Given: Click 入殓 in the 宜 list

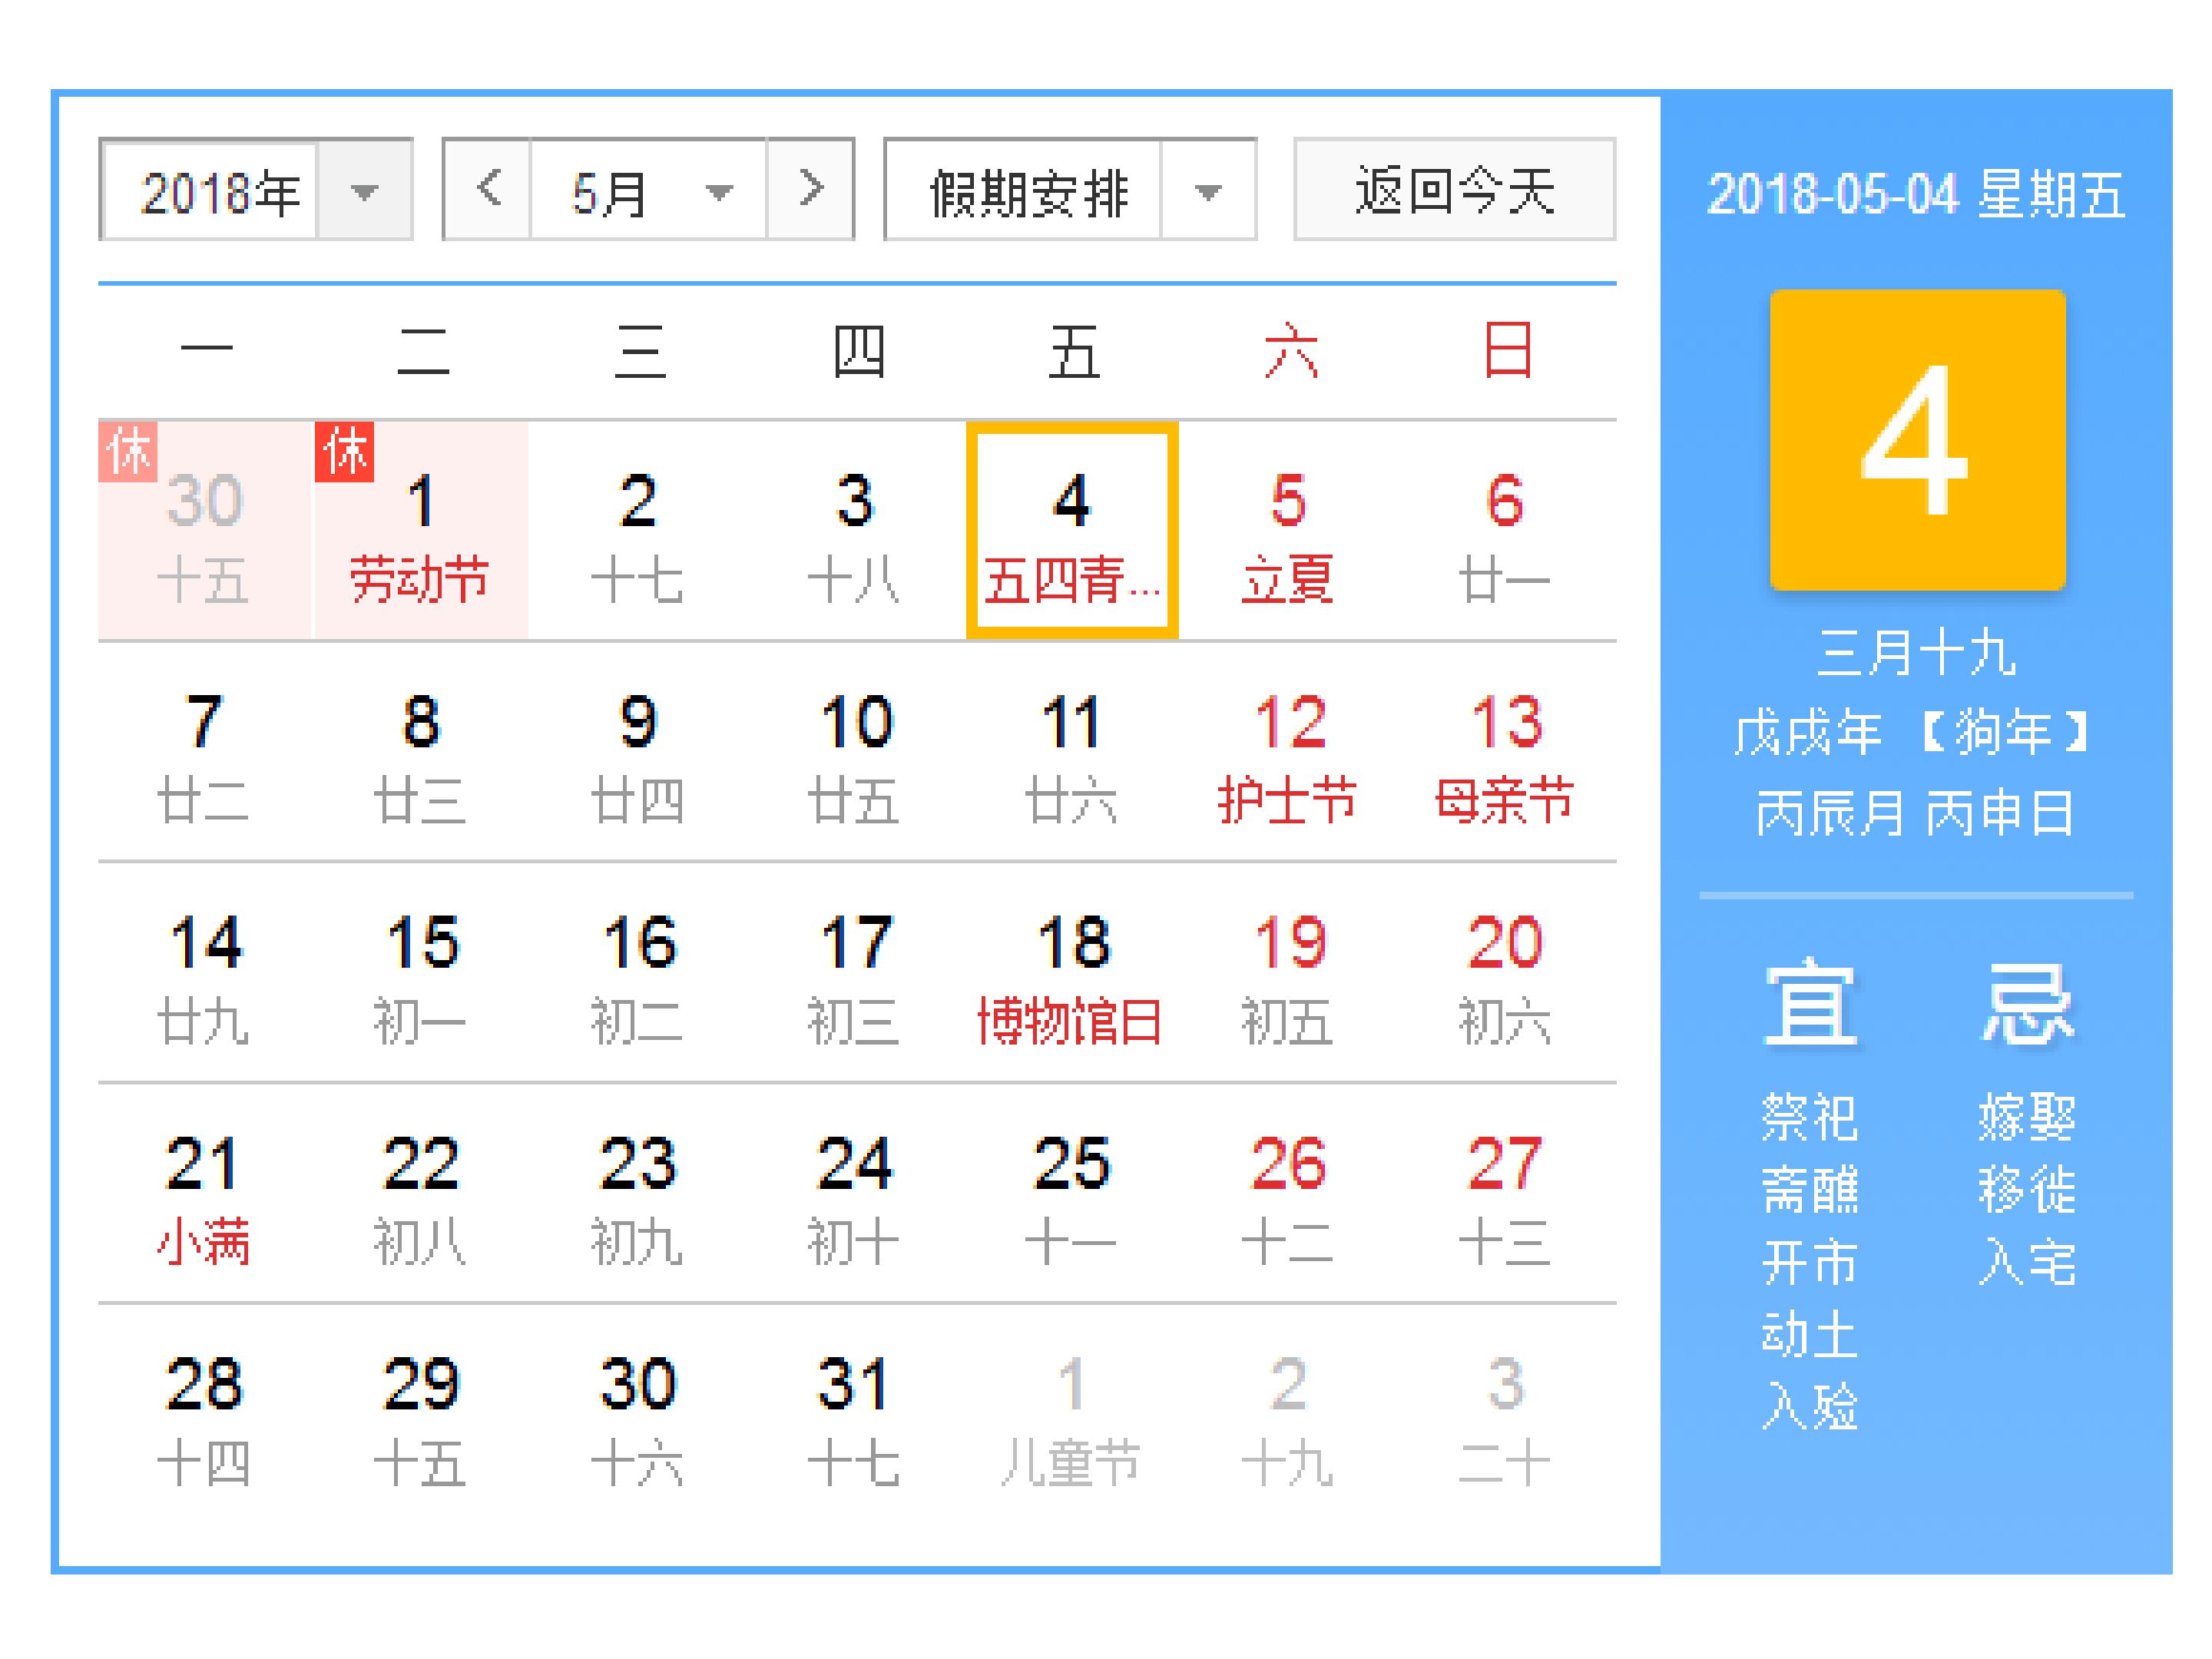Looking at the screenshot, I should tap(1809, 1407).
